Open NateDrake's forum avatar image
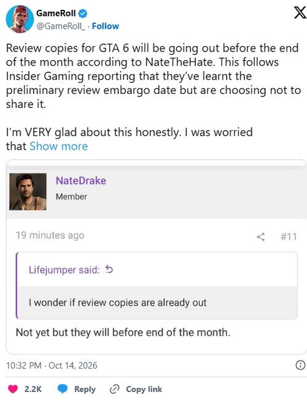 point(28,191)
